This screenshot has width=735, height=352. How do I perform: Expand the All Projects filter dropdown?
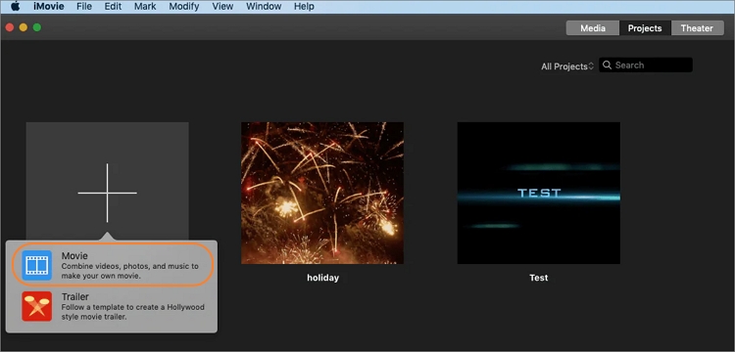(567, 66)
